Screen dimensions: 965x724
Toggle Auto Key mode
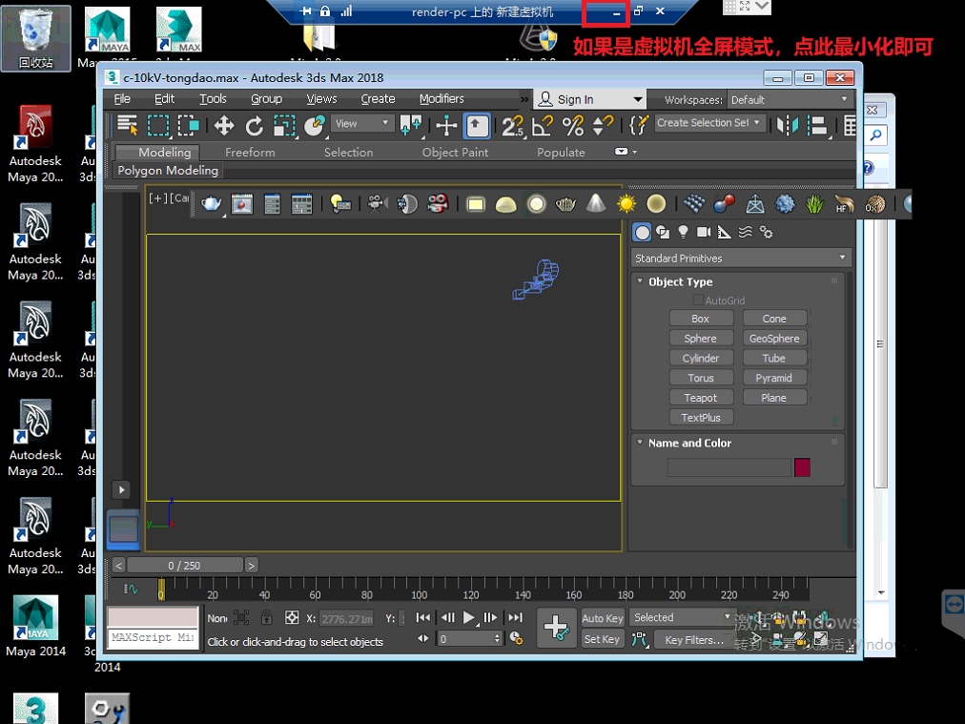[603, 618]
